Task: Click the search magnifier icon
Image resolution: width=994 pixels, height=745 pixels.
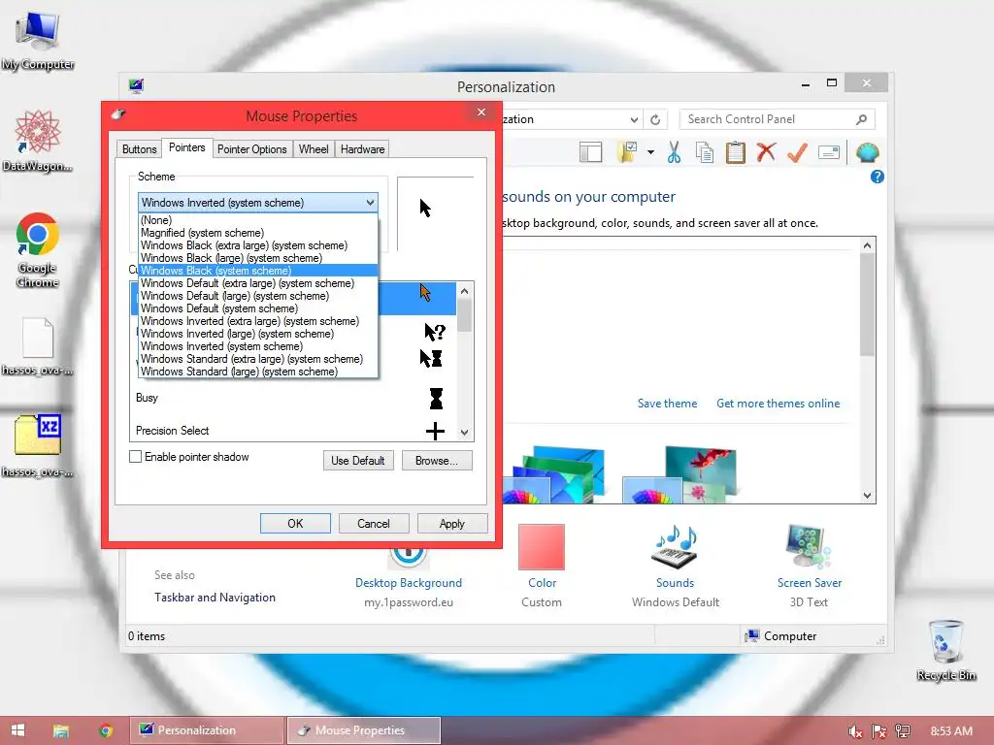Action: [862, 119]
